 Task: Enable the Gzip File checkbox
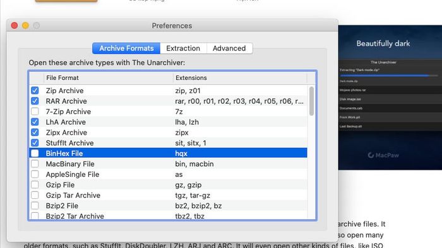coord(35,184)
